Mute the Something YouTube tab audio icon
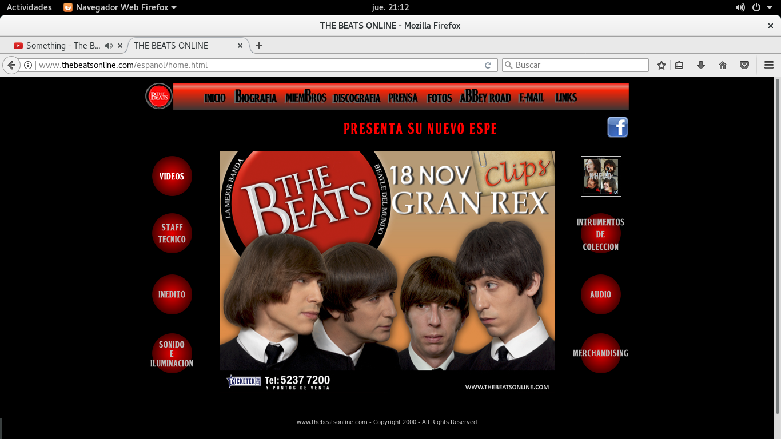Viewport: 781px width, 439px height. click(x=109, y=46)
